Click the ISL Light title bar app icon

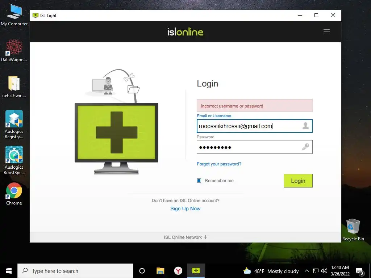coord(36,15)
